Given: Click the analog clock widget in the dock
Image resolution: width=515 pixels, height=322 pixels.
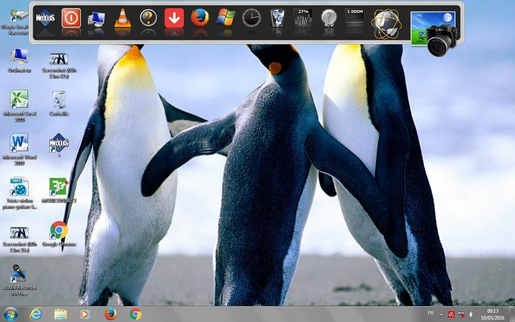Looking at the screenshot, I should tap(251, 18).
